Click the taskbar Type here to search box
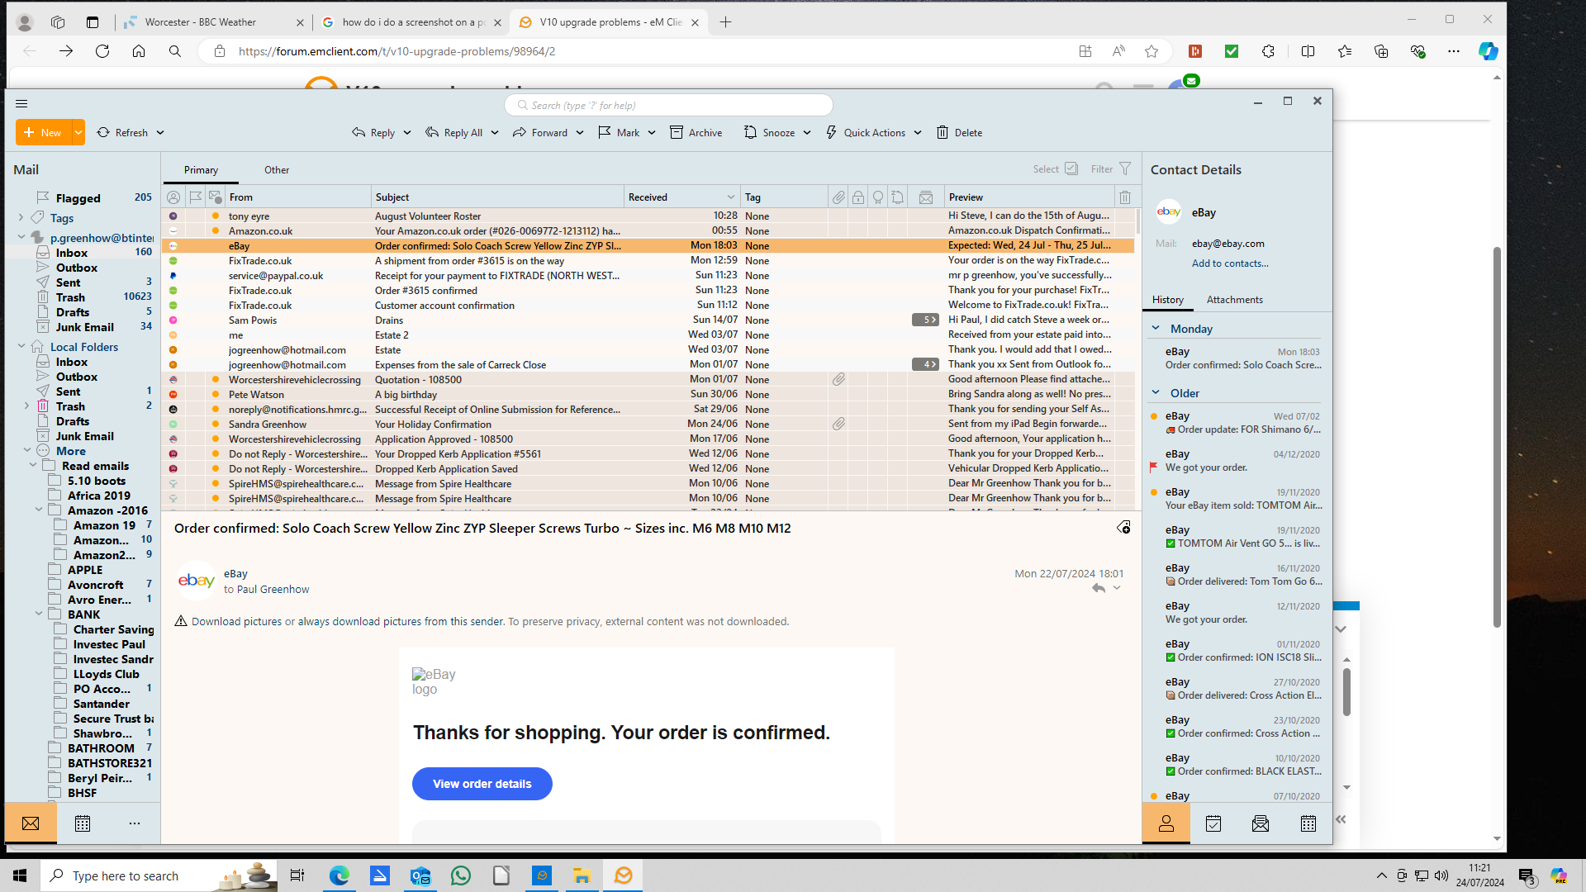This screenshot has height=892, width=1586. [x=159, y=875]
